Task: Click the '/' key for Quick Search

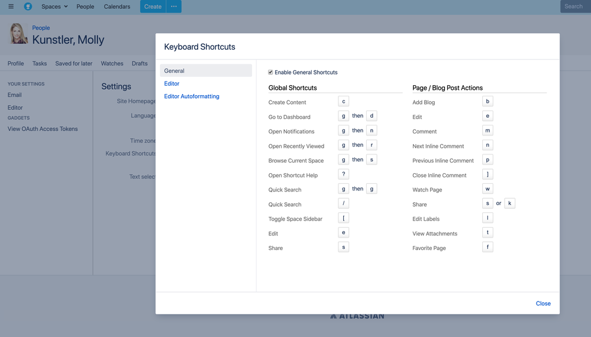Action: tap(343, 203)
